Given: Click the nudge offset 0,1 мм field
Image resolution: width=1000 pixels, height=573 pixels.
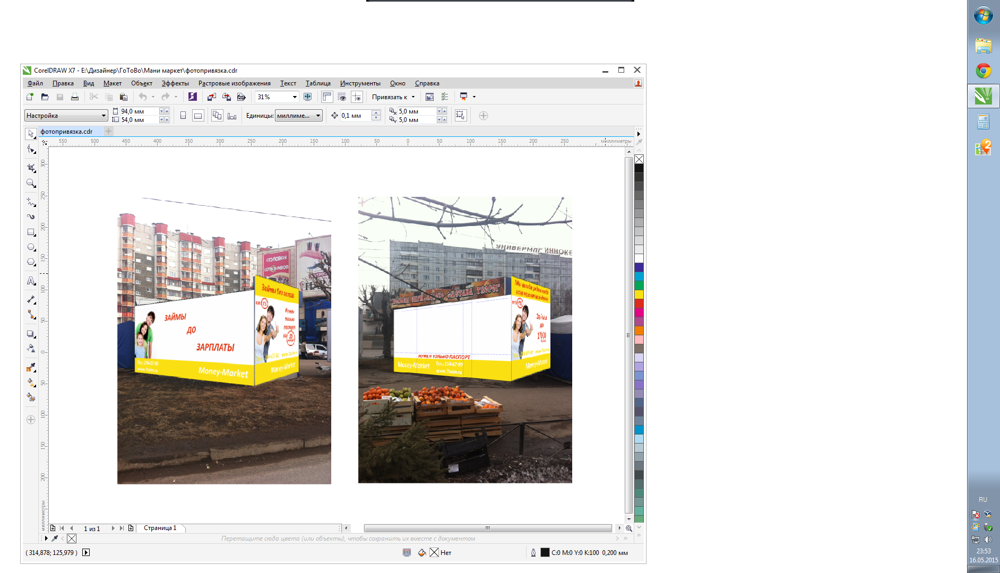Looking at the screenshot, I should coord(356,116).
